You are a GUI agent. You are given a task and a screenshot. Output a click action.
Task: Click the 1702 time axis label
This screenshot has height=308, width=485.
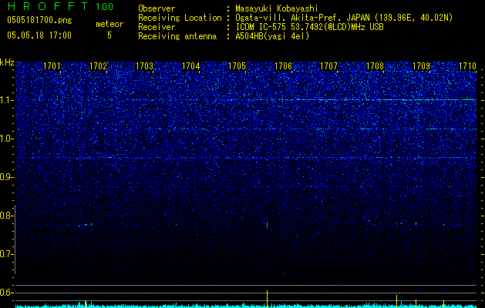coord(98,66)
